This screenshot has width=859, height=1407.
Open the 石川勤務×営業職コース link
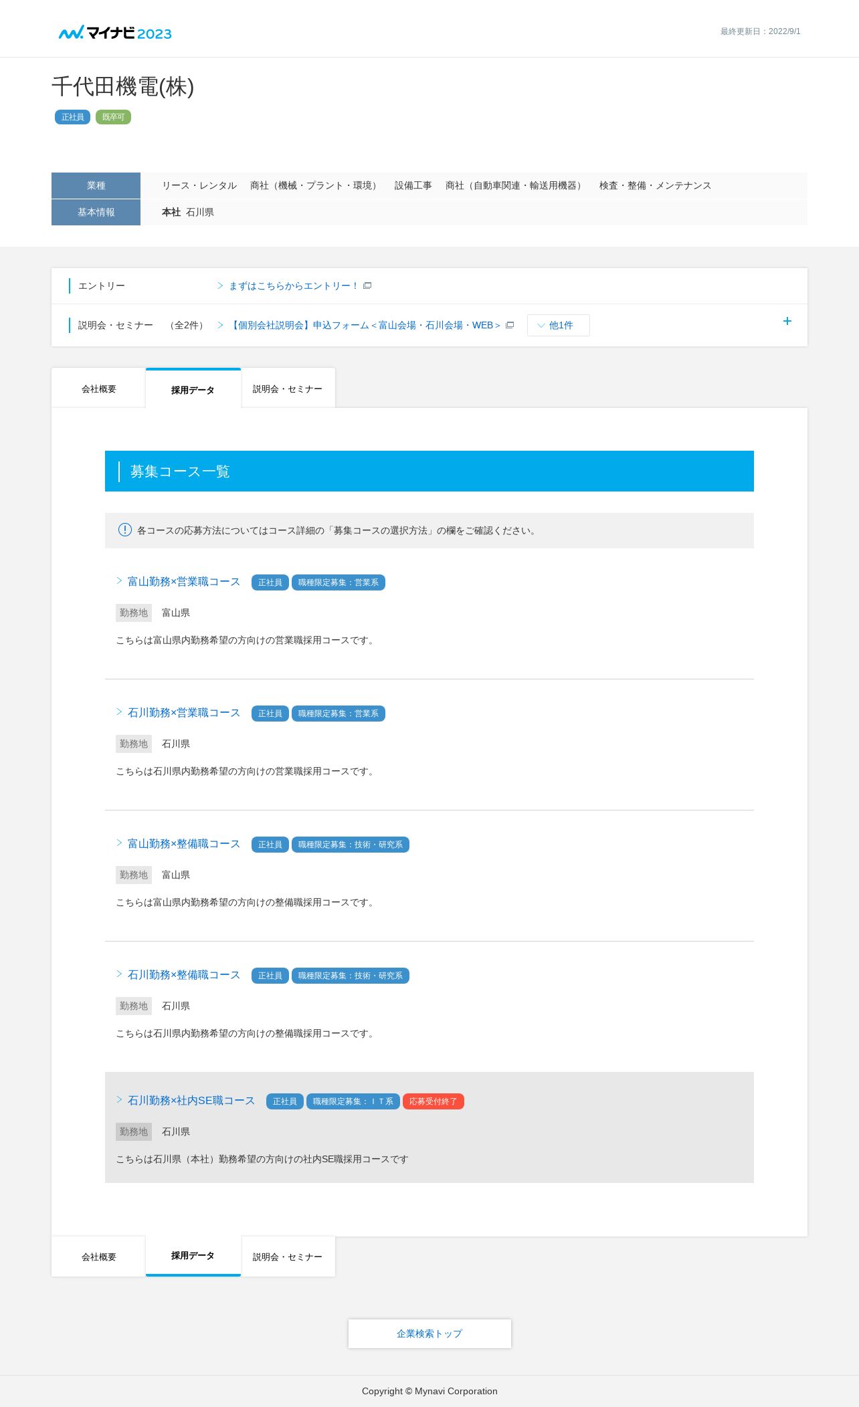(x=184, y=712)
